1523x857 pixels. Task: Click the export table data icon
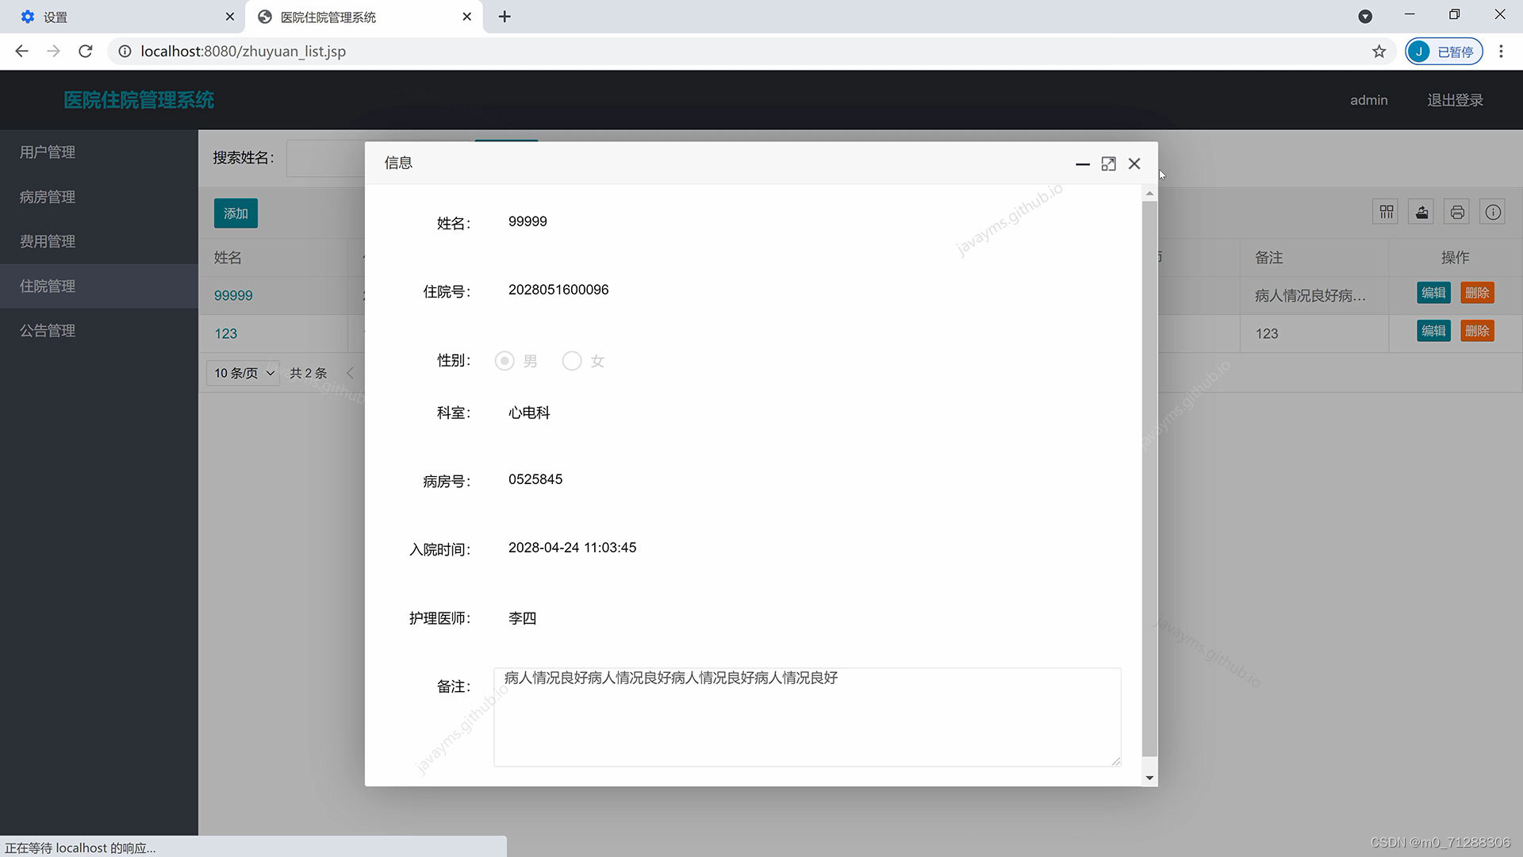pyautogui.click(x=1421, y=212)
